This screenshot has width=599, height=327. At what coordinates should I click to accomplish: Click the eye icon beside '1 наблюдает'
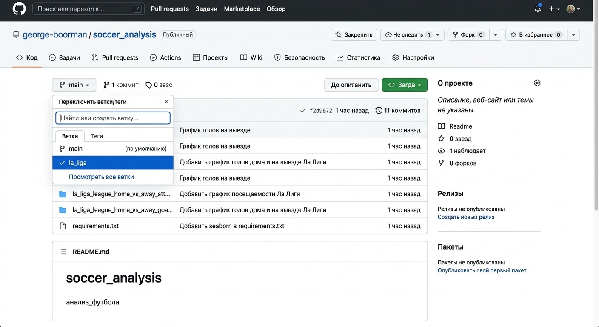click(x=441, y=151)
